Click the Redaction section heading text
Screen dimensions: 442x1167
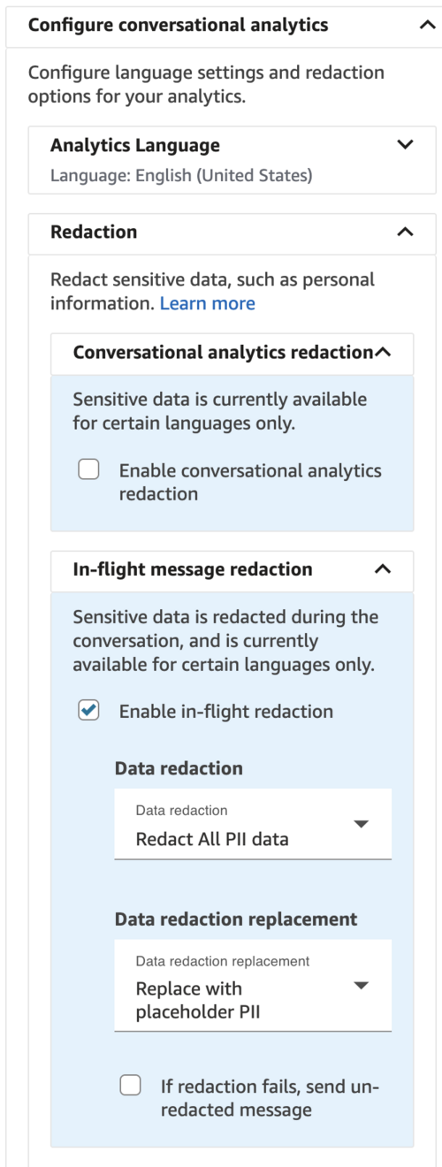click(x=94, y=233)
